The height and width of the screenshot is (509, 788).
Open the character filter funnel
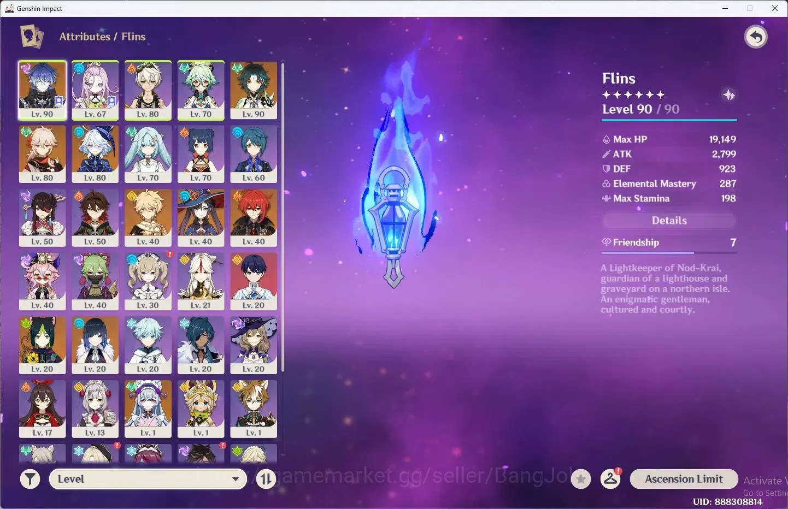[x=30, y=480]
